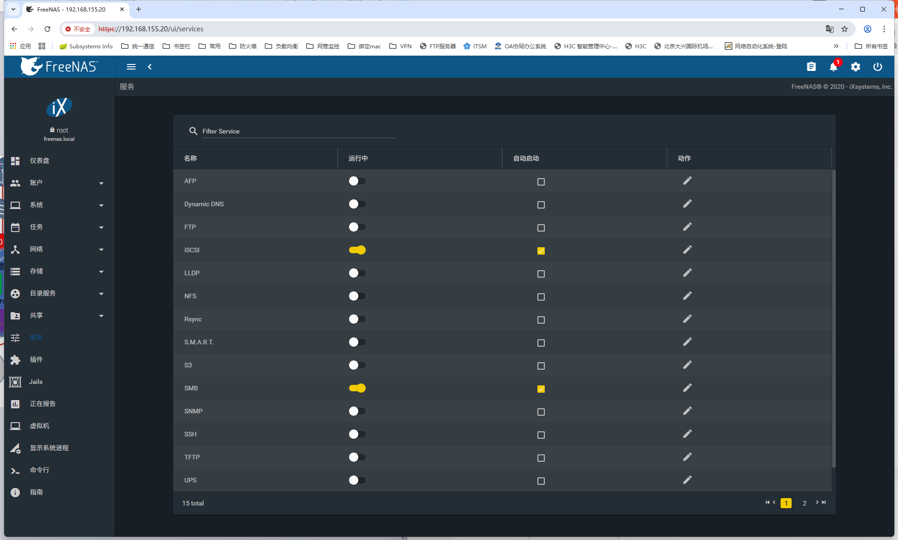The image size is (898, 540).
Task: Edit SSH service configuration pencil
Action: (x=687, y=434)
